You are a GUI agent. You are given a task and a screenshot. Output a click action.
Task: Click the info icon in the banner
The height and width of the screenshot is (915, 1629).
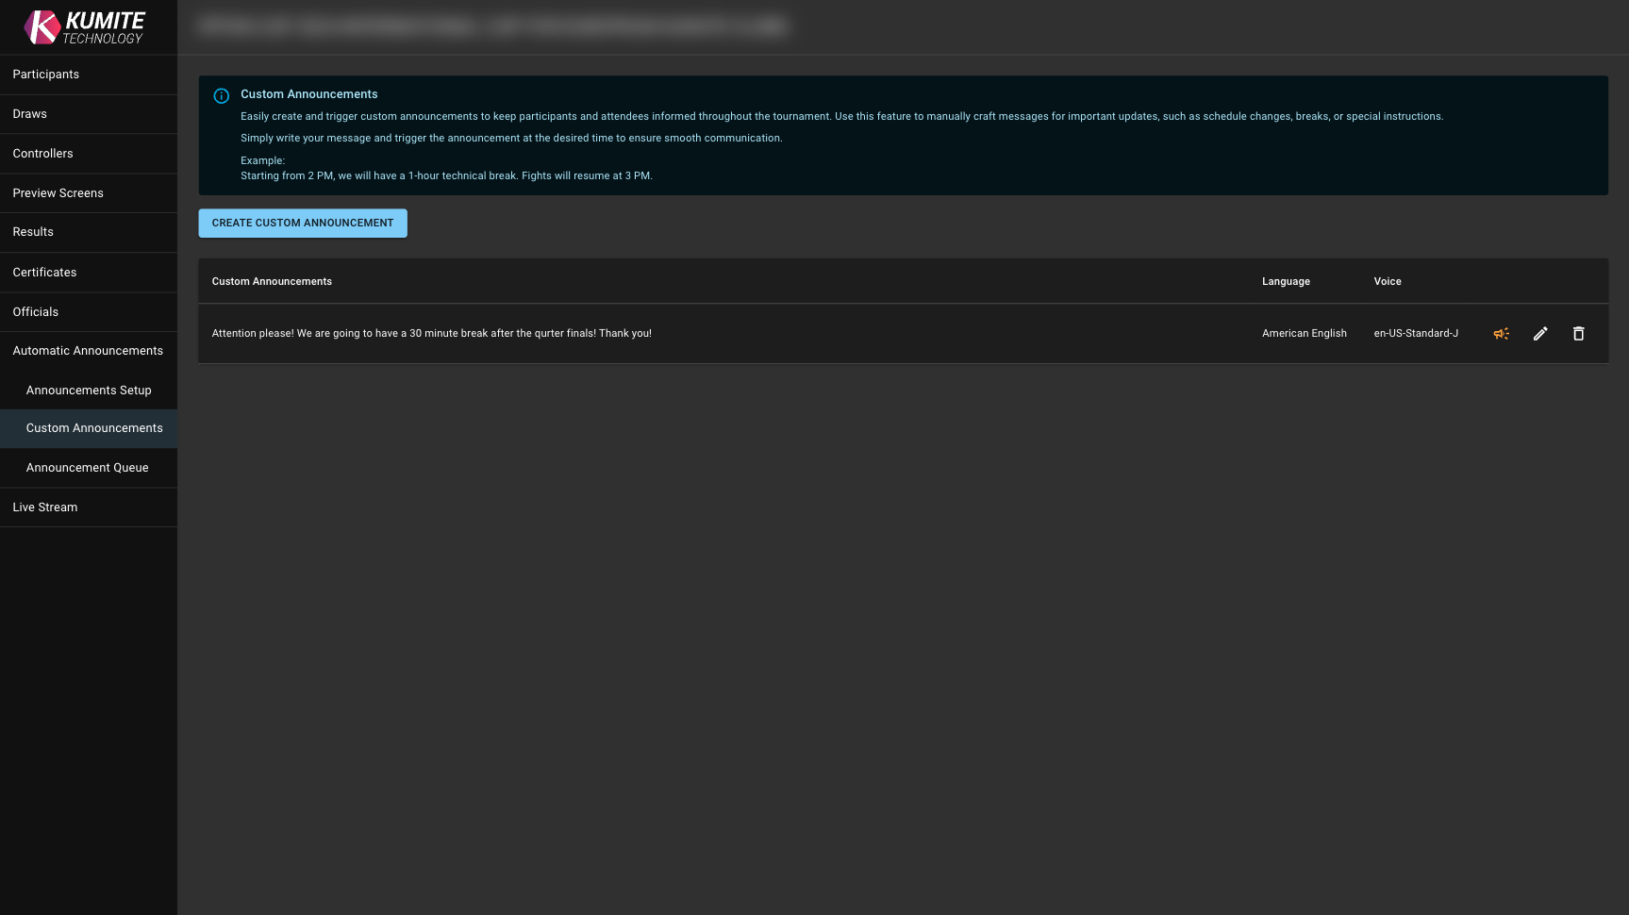[222, 96]
